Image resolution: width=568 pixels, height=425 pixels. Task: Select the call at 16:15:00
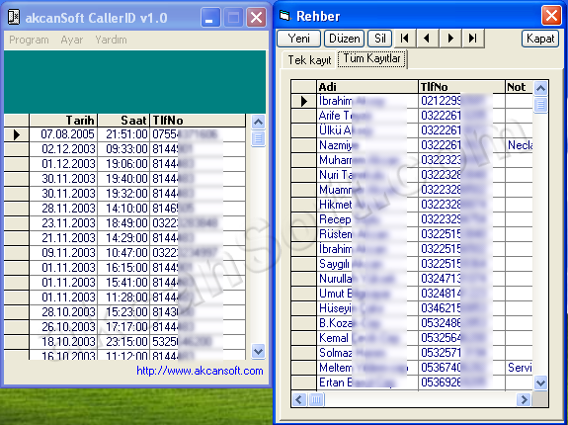pyautogui.click(x=124, y=268)
